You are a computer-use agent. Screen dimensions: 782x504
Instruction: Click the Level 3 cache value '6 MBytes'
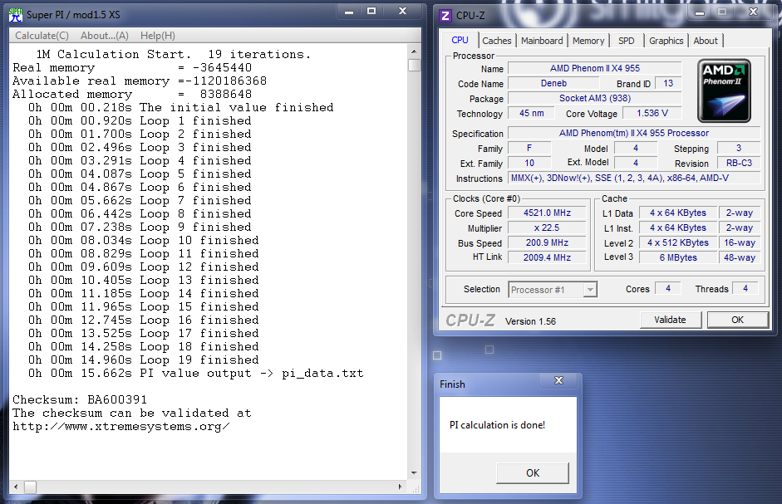(x=678, y=257)
